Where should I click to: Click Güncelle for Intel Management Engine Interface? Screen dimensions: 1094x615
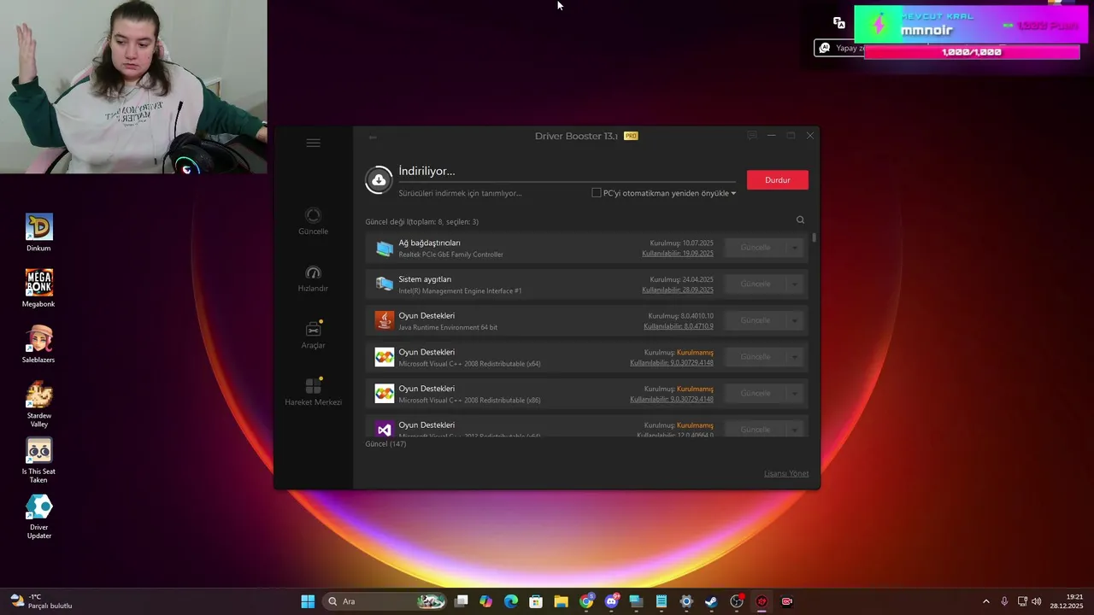pos(755,284)
